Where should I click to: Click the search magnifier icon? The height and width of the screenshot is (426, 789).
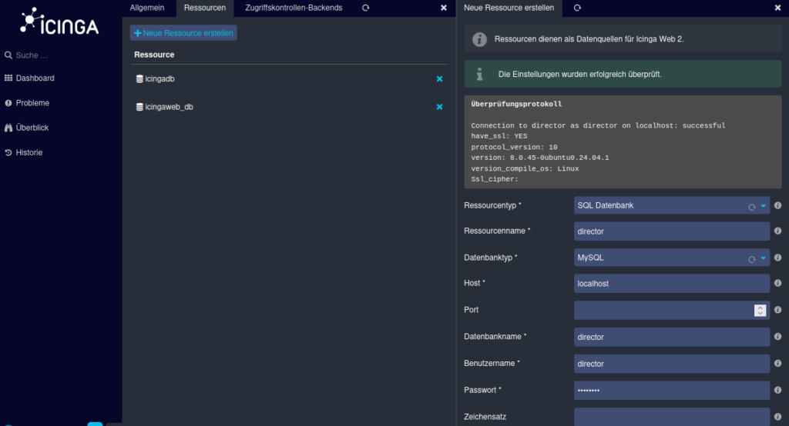point(8,55)
